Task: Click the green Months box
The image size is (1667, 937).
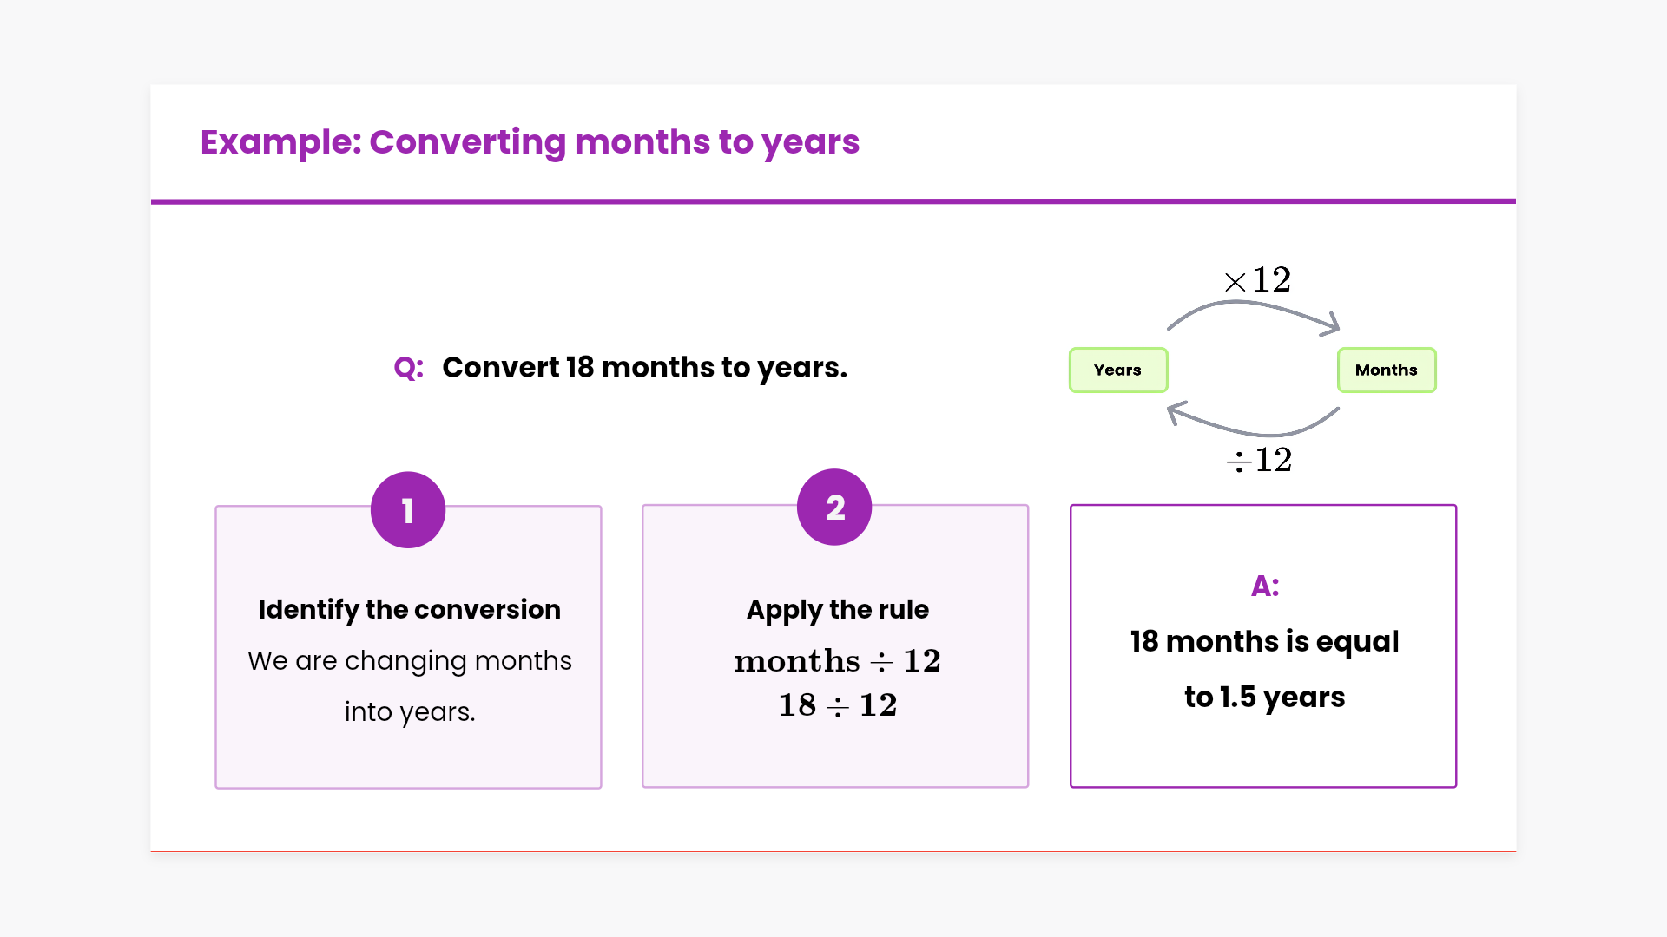Action: pos(1386,370)
